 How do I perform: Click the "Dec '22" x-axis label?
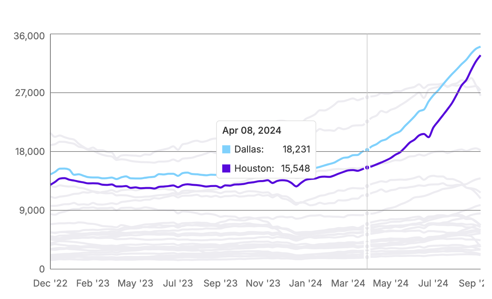(x=50, y=283)
